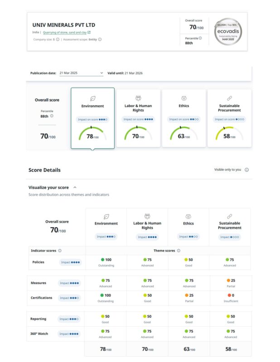Click the info icon under Percentile in the top header
The image size is (280, 362).
pos(200,38)
